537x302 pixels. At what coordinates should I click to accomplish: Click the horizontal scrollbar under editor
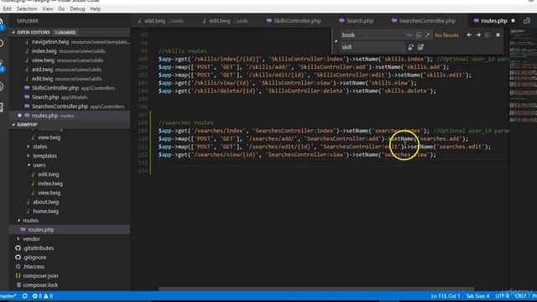[x=316, y=289]
